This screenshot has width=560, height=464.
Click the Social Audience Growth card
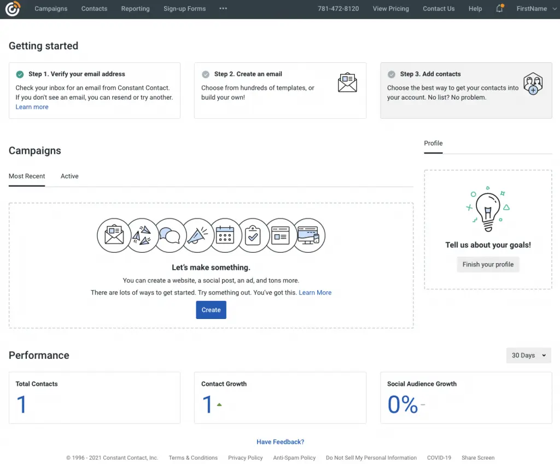point(466,397)
